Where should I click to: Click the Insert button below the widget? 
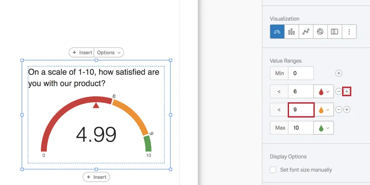coord(96,177)
